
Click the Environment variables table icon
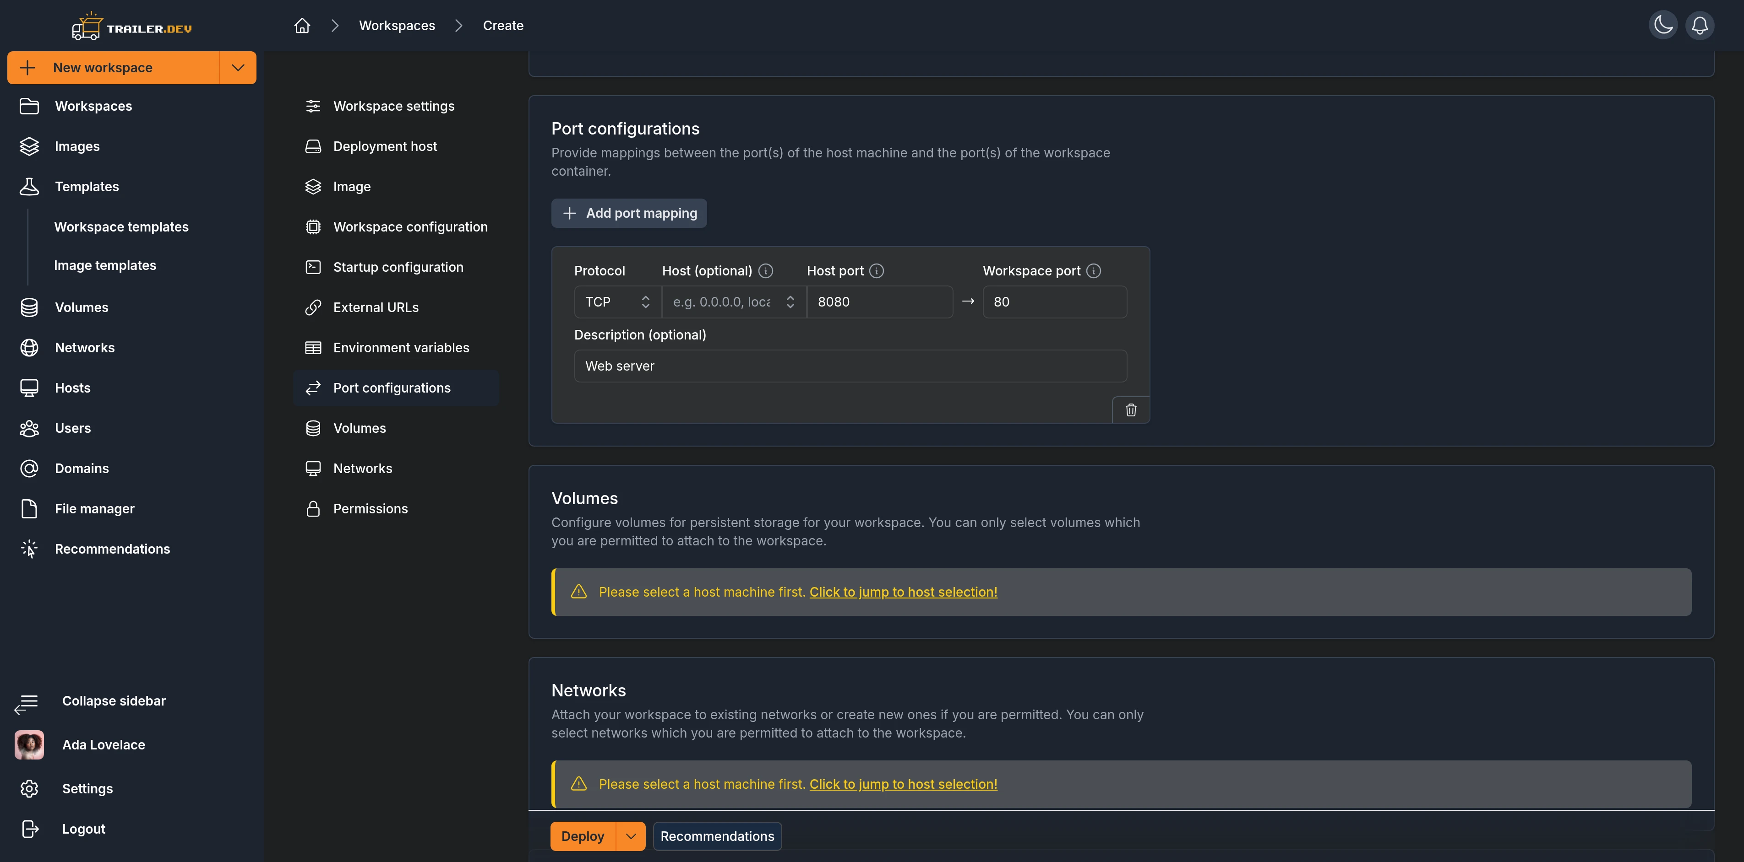[313, 348]
